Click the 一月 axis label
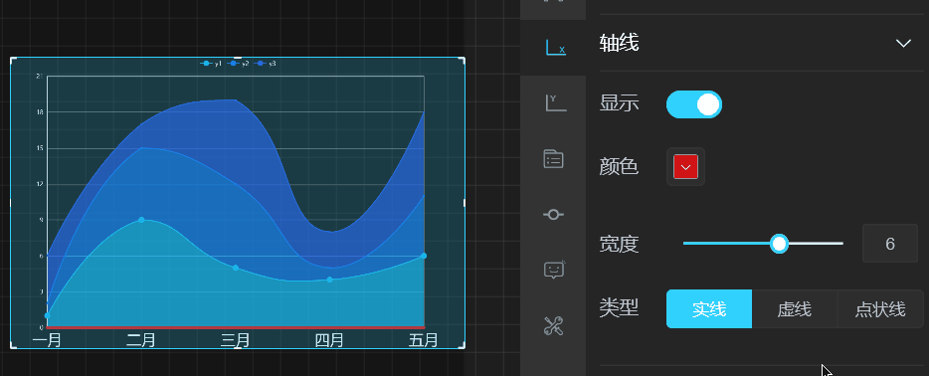This screenshot has height=376, width=929. [47, 340]
